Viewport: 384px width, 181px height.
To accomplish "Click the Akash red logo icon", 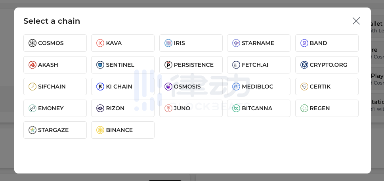I will 32,65.
